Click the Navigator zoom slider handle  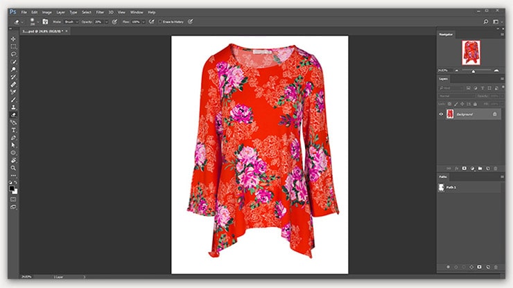point(473,71)
